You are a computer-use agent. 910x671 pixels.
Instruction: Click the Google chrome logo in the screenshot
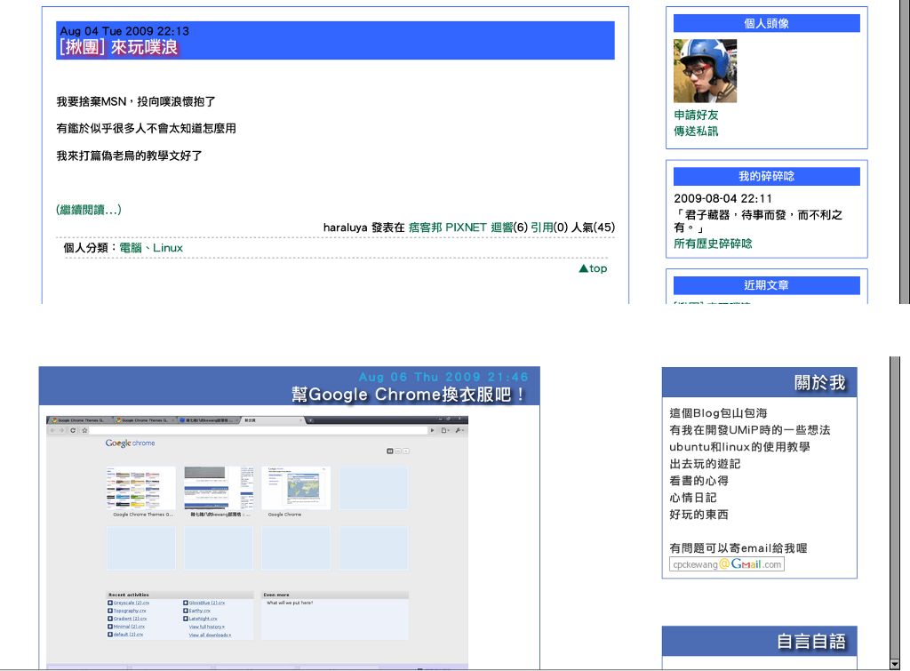click(x=130, y=443)
